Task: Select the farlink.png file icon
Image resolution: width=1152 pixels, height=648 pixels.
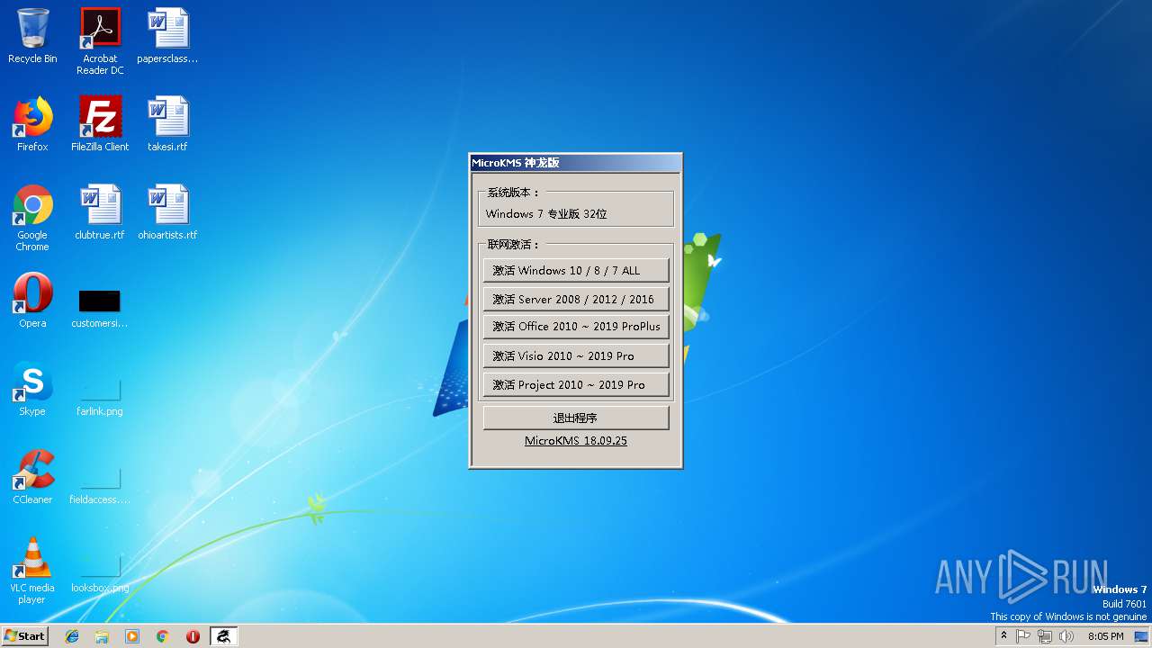Action: (x=100, y=396)
